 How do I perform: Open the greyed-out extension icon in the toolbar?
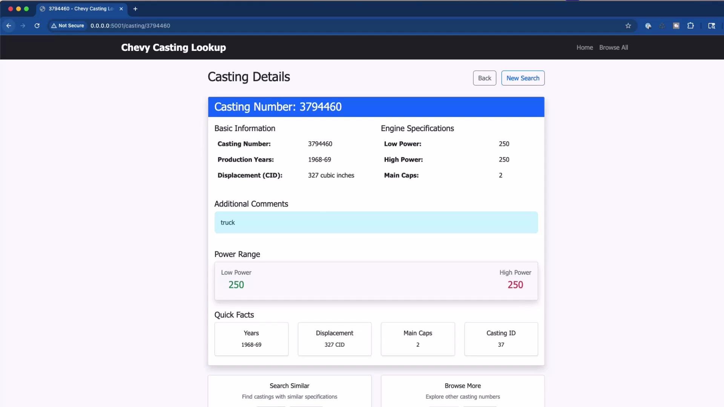662,26
